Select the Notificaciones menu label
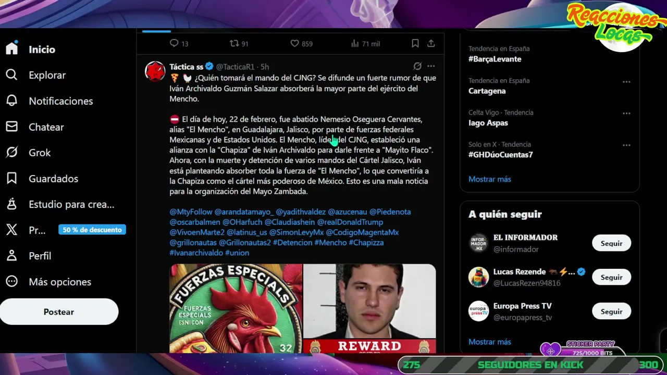The width and height of the screenshot is (667, 375). click(x=60, y=101)
